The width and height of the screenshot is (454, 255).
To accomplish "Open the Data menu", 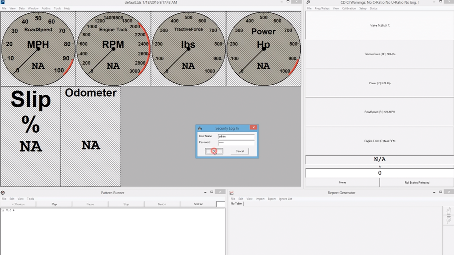I will pyautogui.click(x=22, y=8).
